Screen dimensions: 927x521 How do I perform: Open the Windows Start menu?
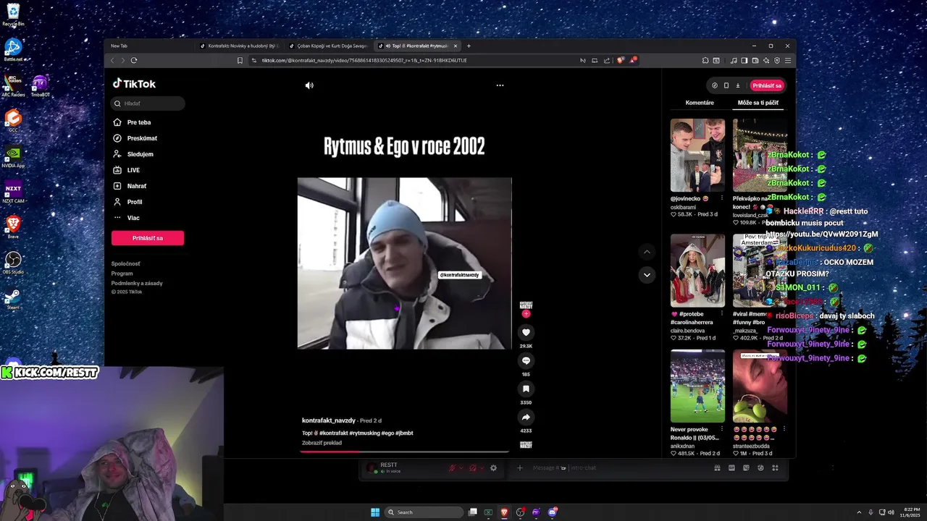[x=375, y=512]
